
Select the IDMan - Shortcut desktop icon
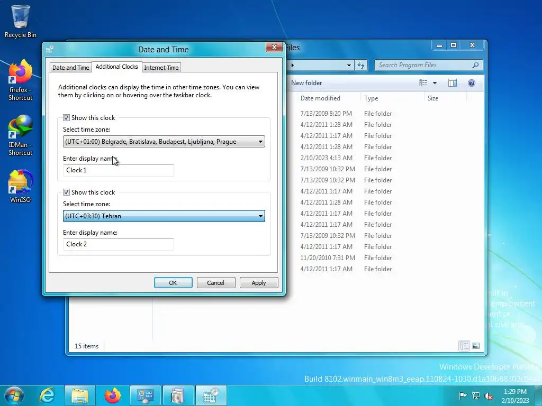pyautogui.click(x=21, y=135)
